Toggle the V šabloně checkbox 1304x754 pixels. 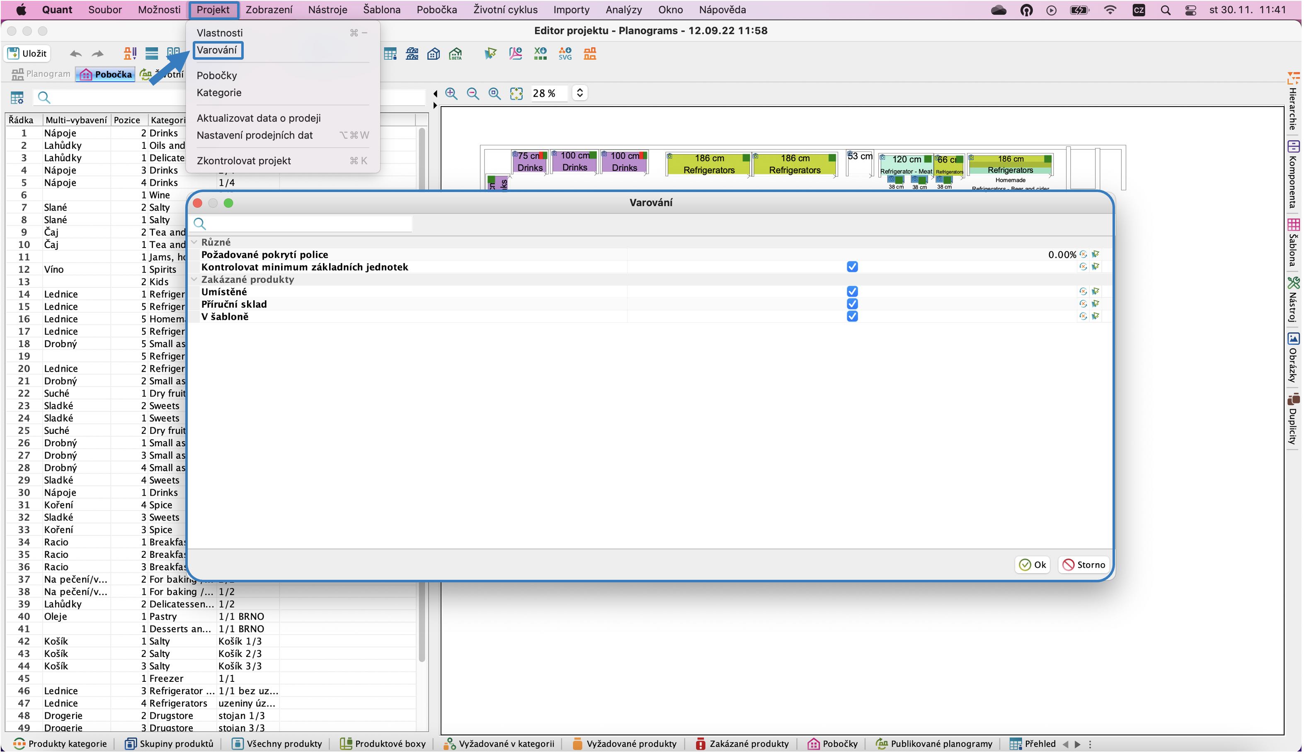point(852,316)
